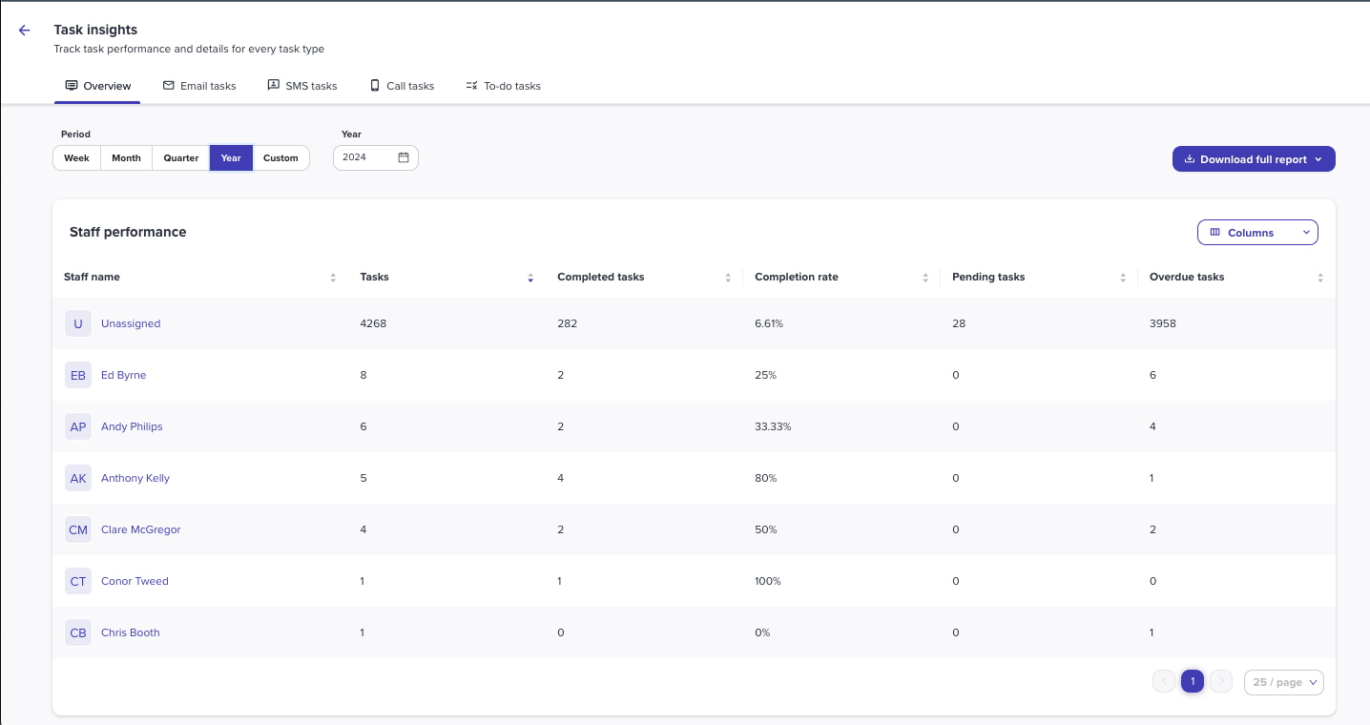Viewport: 1370px width, 725px height.
Task: Sort by Completed tasks column arrows
Action: tap(728, 278)
